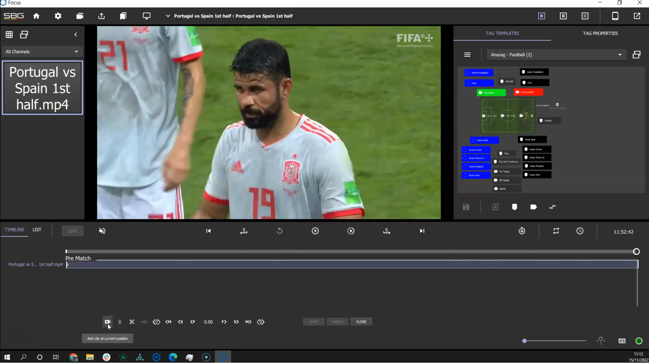Click the Add clip at current position icon
The image size is (649, 363).
[x=108, y=322]
